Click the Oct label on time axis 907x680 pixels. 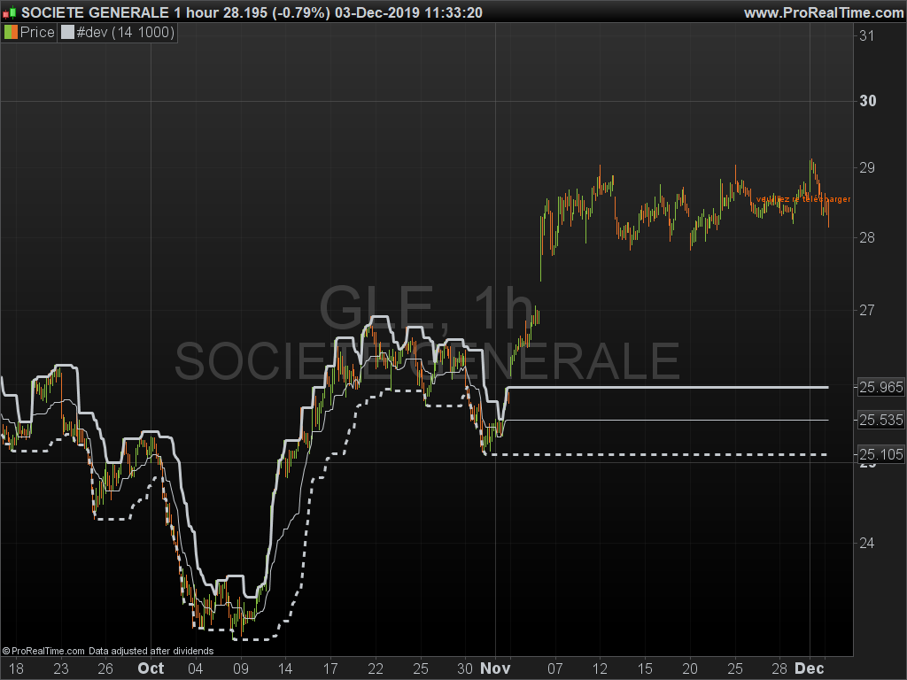pyautogui.click(x=151, y=668)
